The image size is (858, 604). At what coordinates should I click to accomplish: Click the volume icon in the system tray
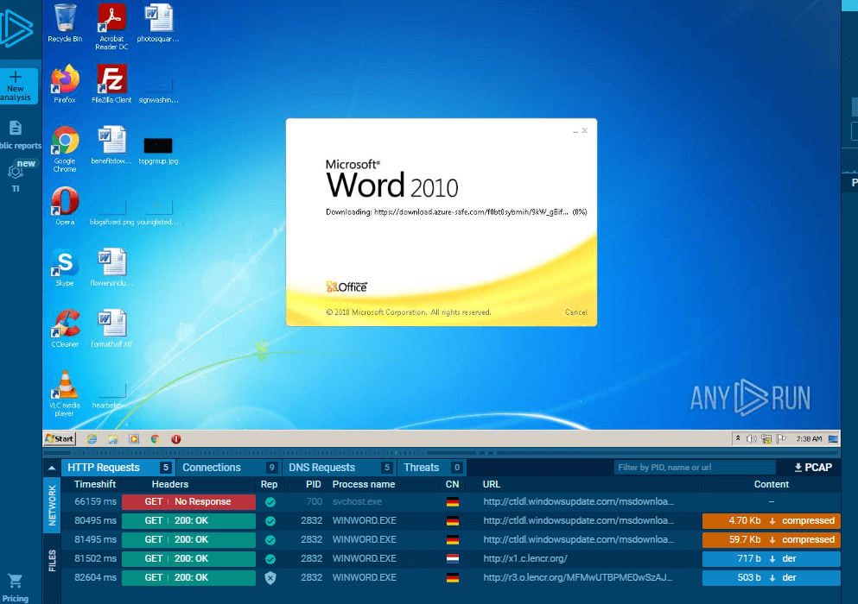pyautogui.click(x=752, y=439)
